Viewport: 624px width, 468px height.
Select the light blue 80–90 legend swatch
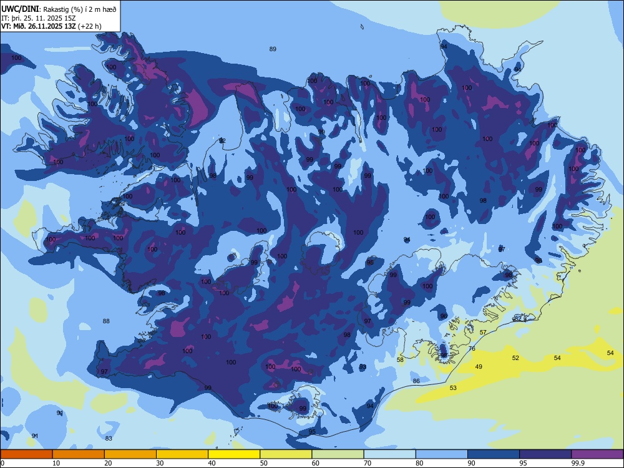point(442,454)
